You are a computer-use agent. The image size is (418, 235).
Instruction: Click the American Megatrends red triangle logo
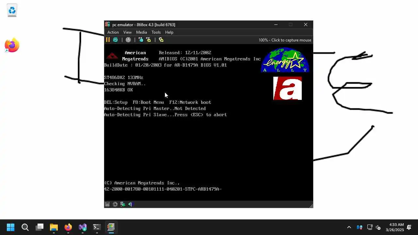112,56
